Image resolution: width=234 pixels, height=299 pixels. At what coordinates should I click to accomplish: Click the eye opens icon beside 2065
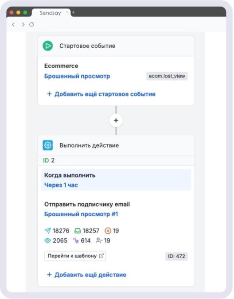click(x=48, y=241)
